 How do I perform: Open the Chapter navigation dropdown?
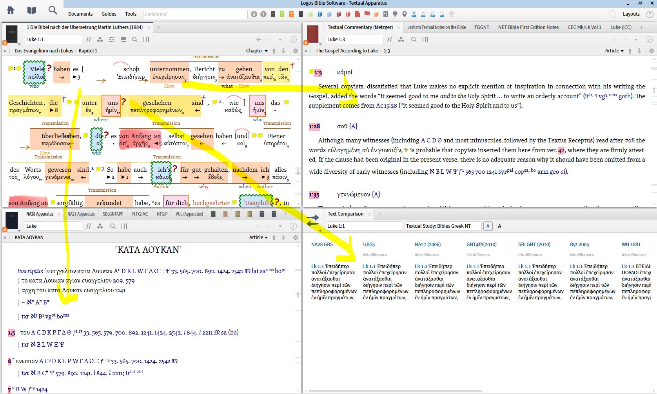click(x=257, y=51)
